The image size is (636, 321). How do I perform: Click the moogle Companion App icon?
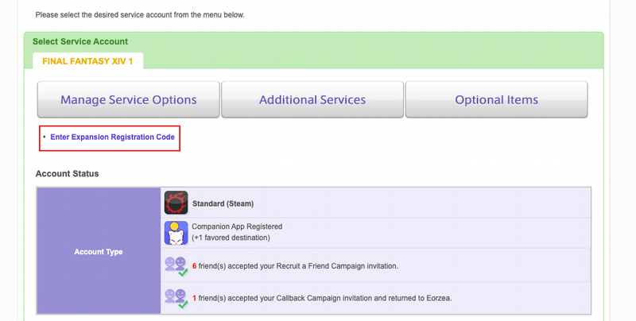click(x=176, y=233)
